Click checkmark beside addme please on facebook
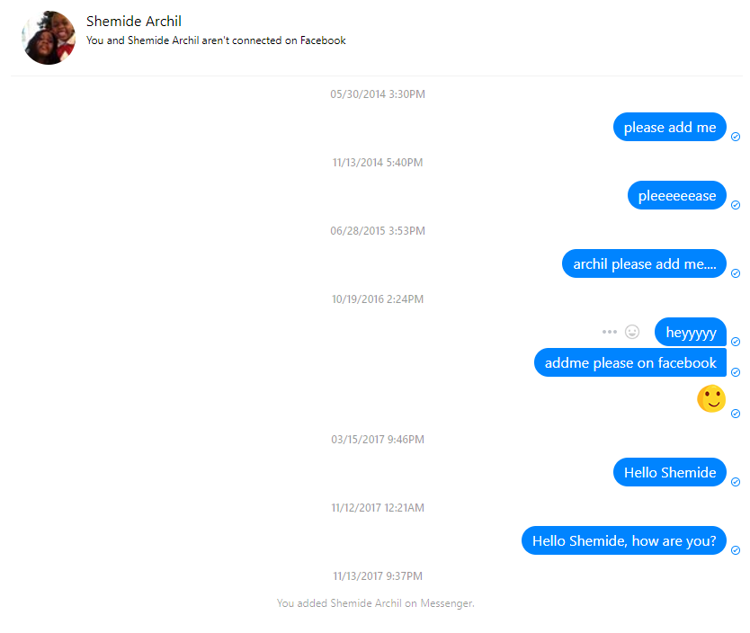The height and width of the screenshot is (633, 750). point(736,372)
